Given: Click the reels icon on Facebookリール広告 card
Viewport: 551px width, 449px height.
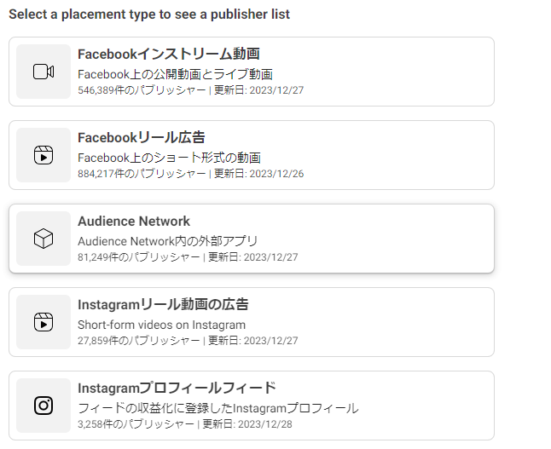Looking at the screenshot, I should pyautogui.click(x=43, y=155).
